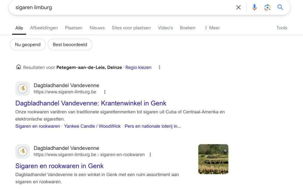
Task: Open the Plaatsen tab
Action: tap(74, 28)
